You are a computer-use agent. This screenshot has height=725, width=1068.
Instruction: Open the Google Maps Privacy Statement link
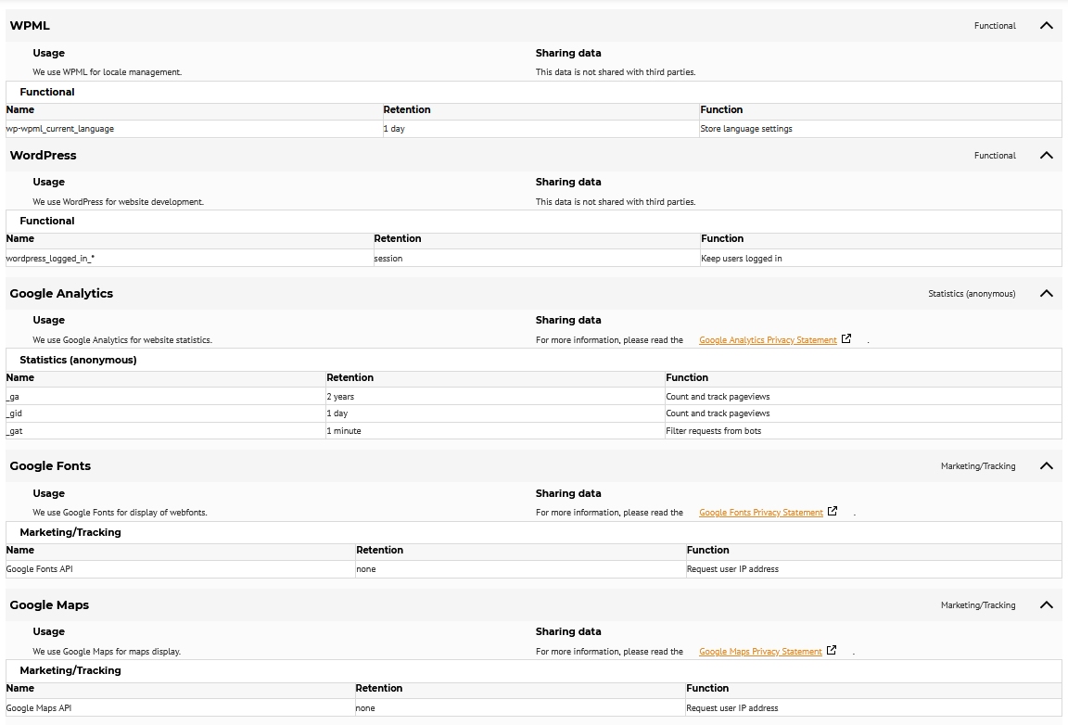760,652
